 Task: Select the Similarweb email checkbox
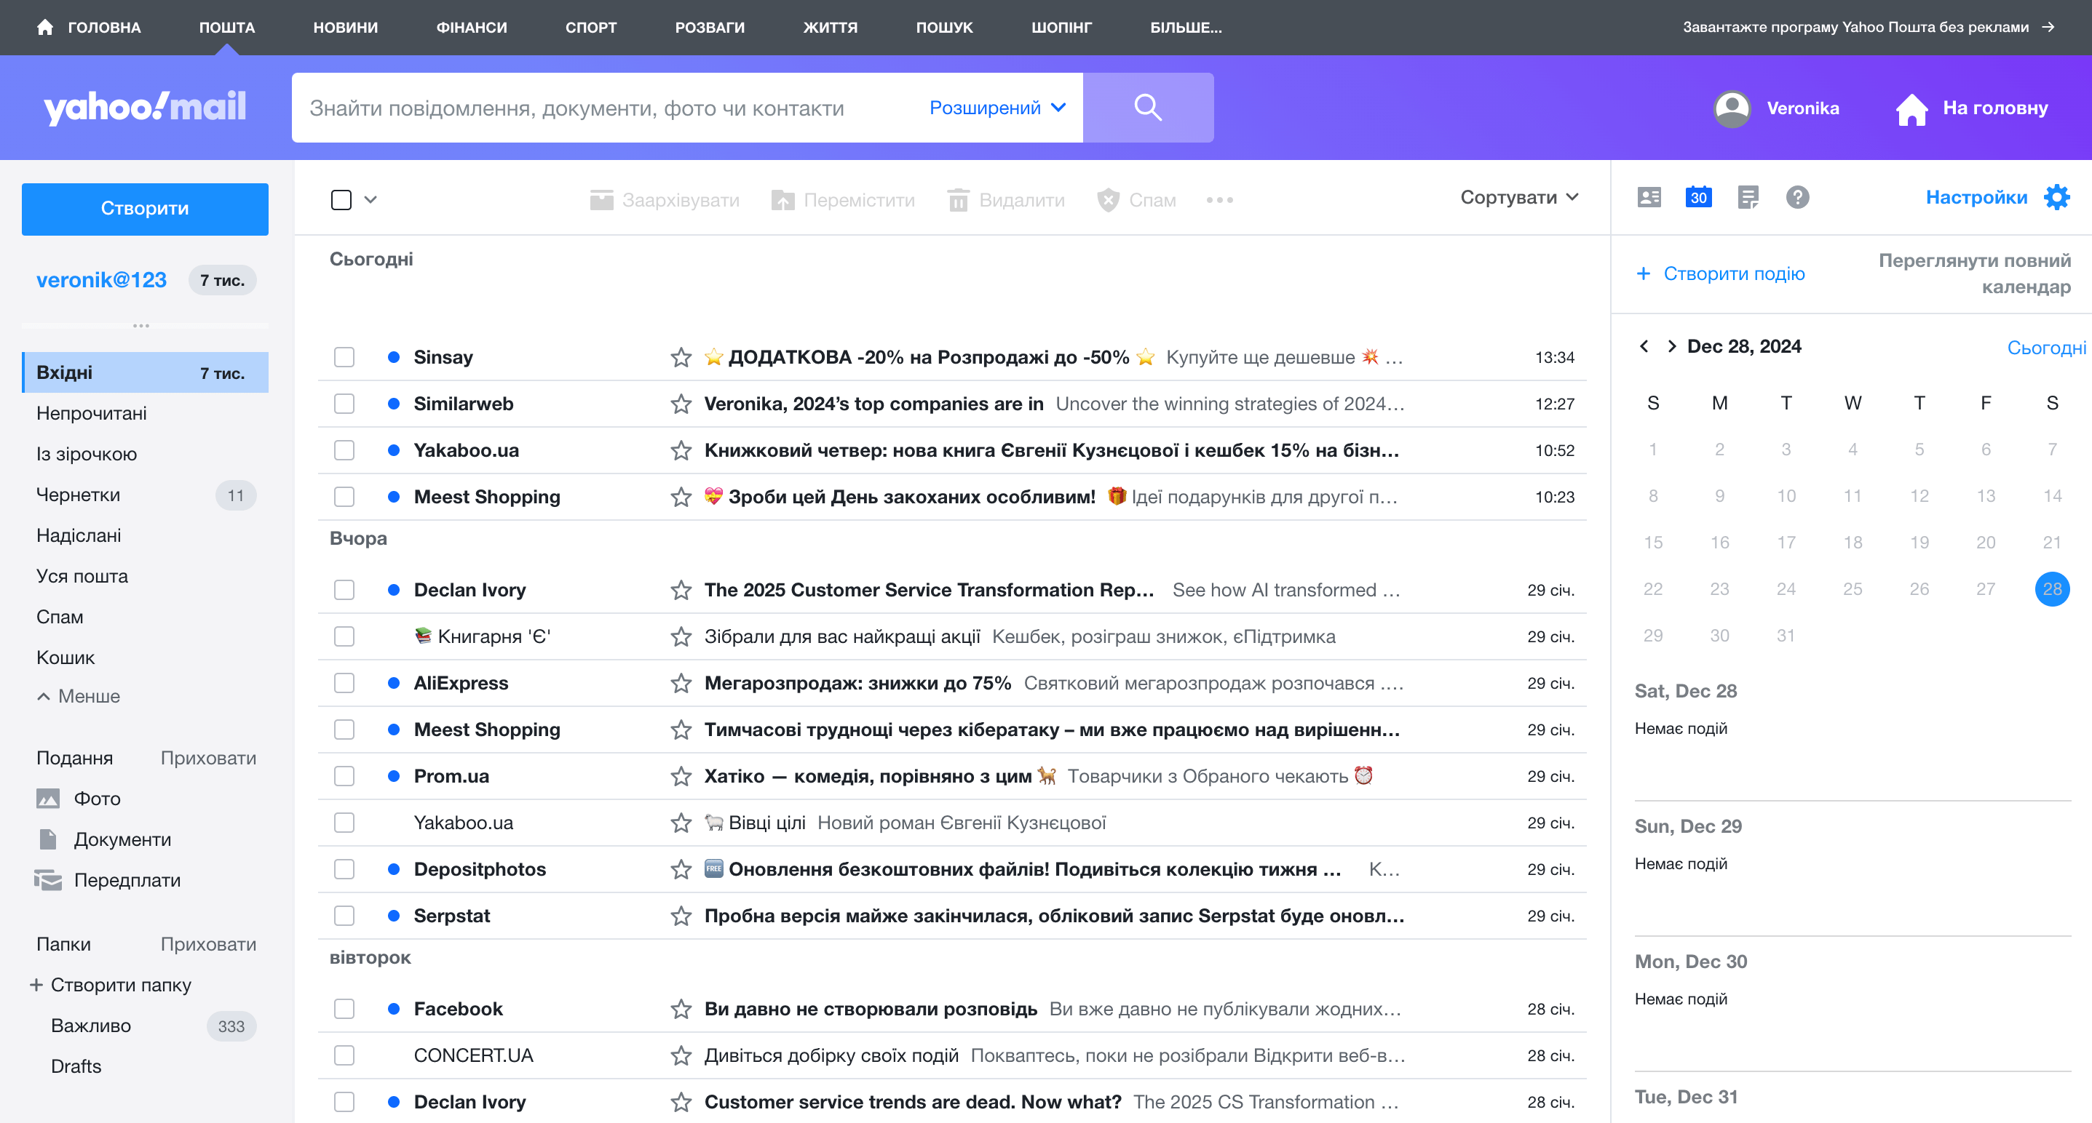pyautogui.click(x=344, y=403)
